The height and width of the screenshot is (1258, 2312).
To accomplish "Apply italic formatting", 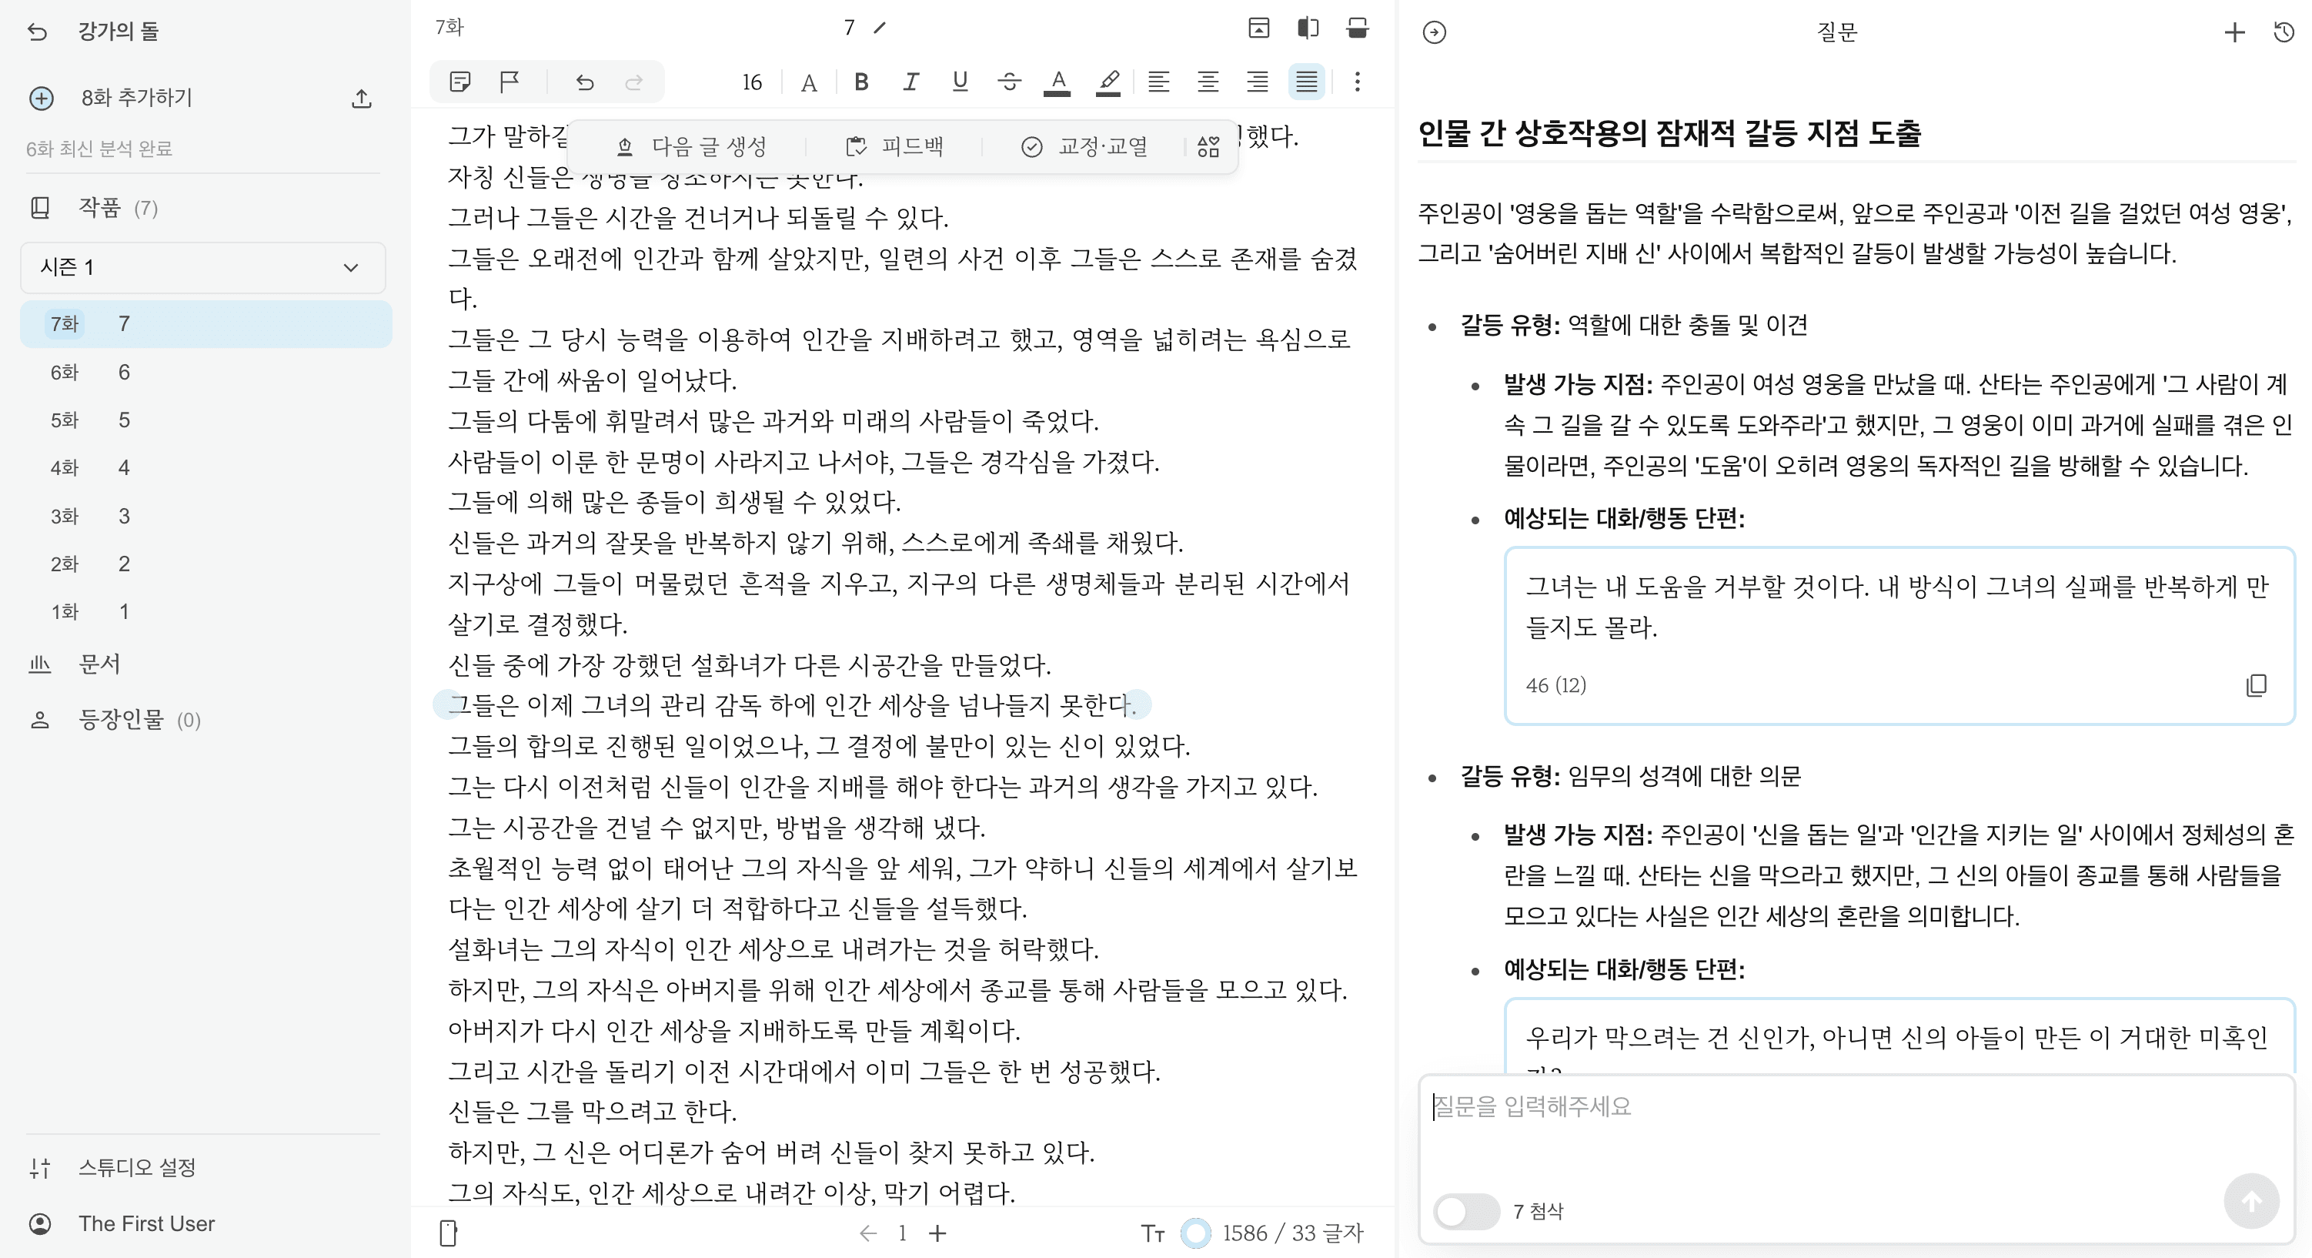I will [910, 82].
